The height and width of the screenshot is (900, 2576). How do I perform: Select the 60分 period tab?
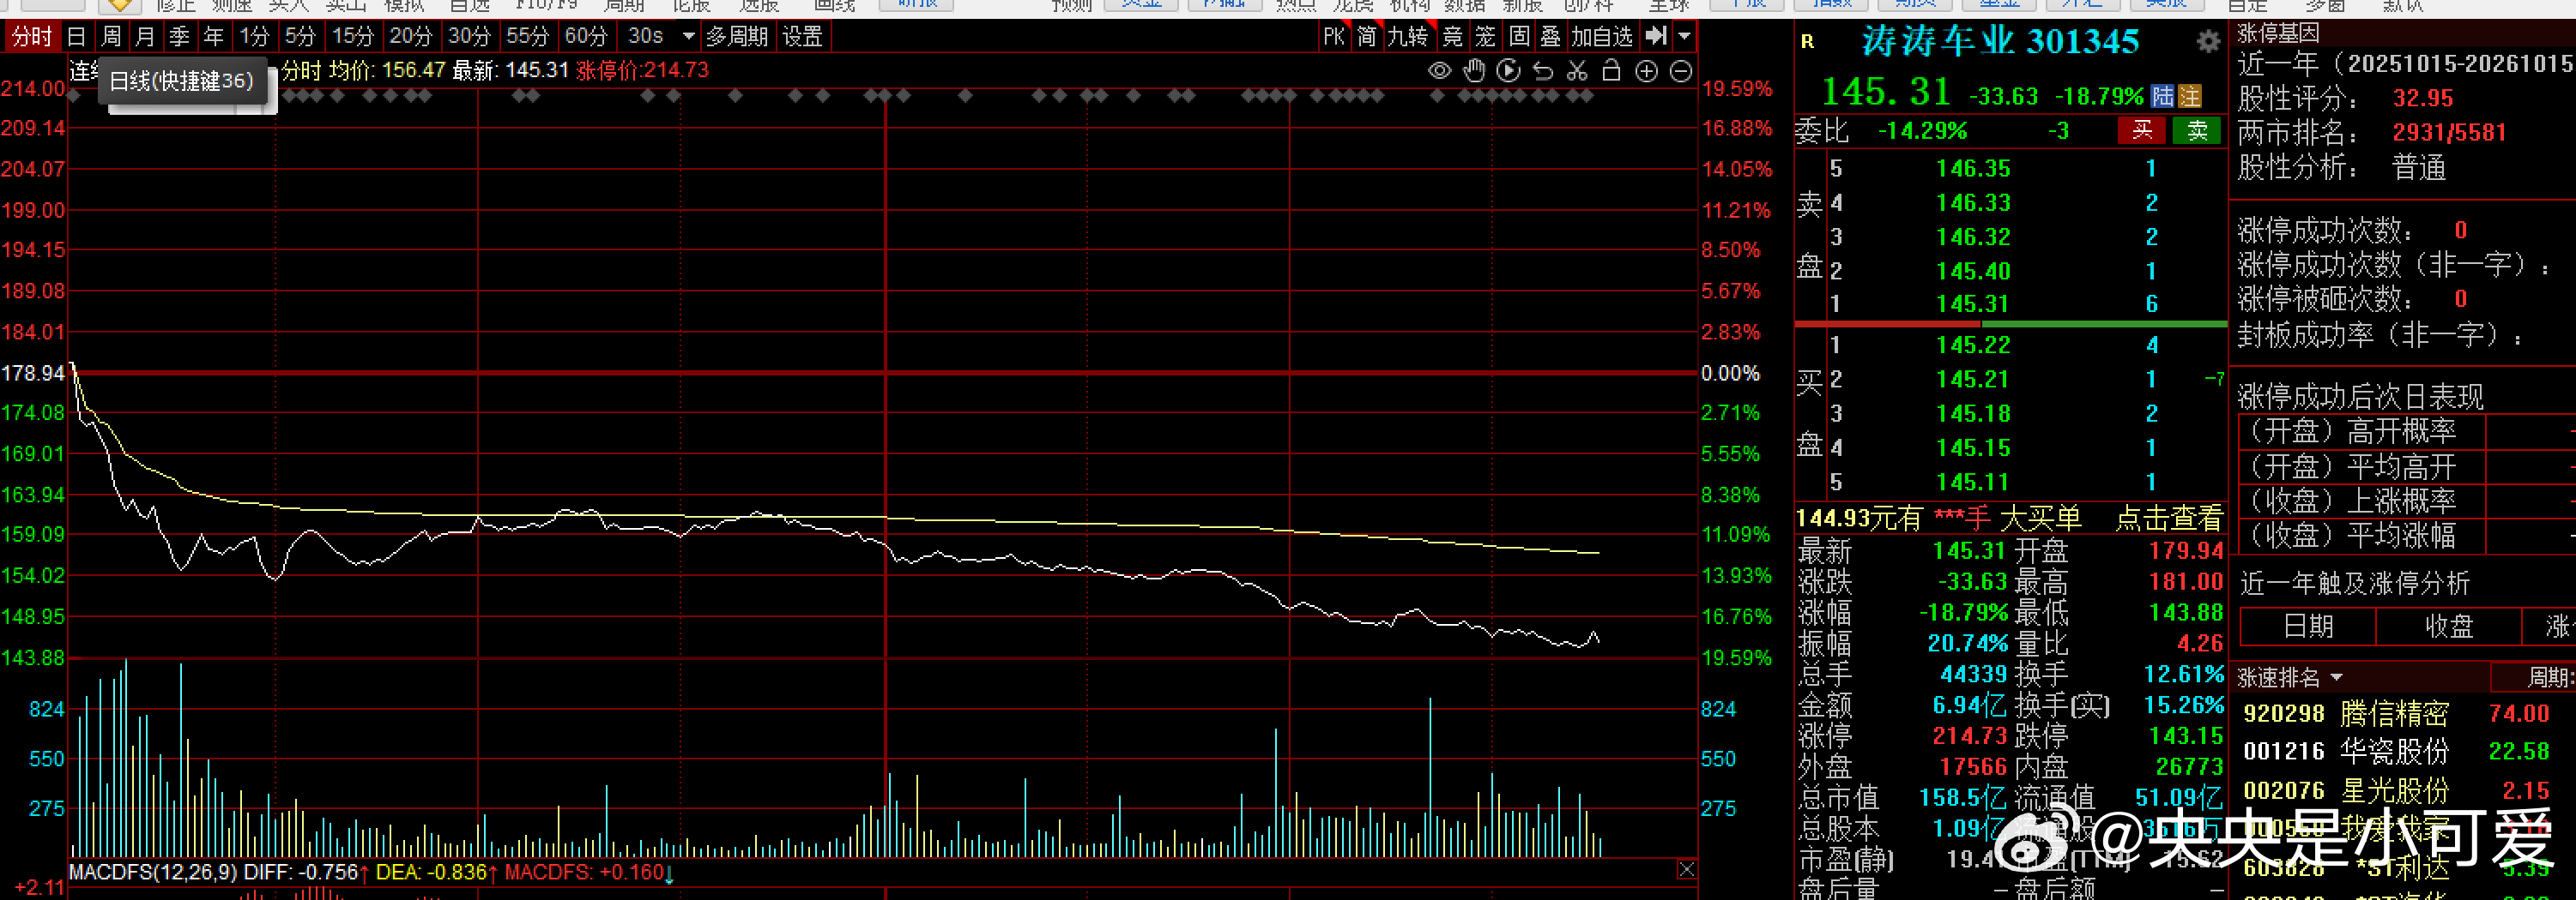585,37
